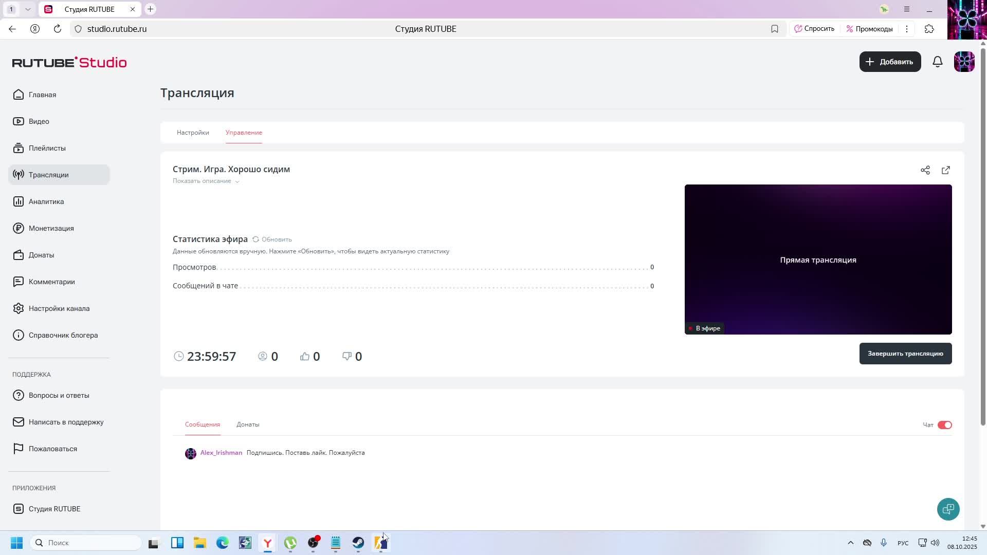This screenshot has height=555, width=987.
Task: Switch to the Настройки tab
Action: tap(193, 133)
